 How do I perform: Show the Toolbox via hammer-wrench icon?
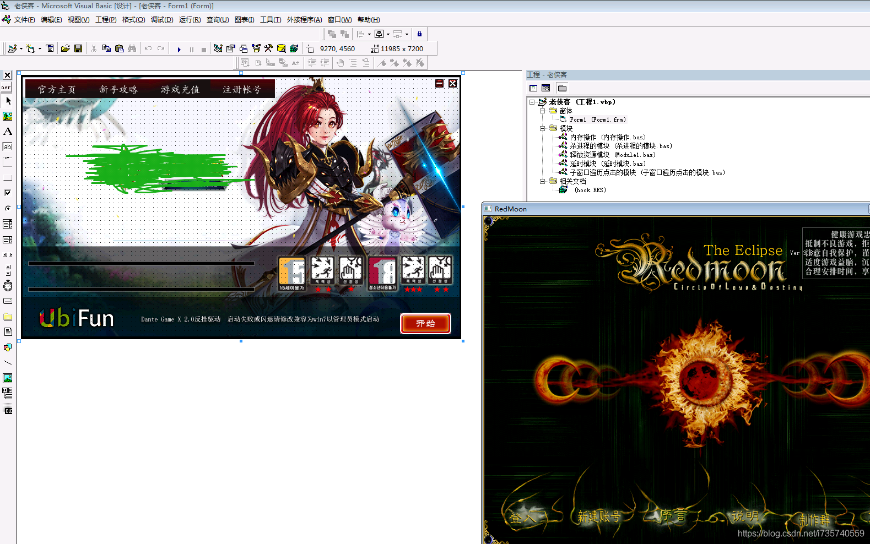[269, 48]
